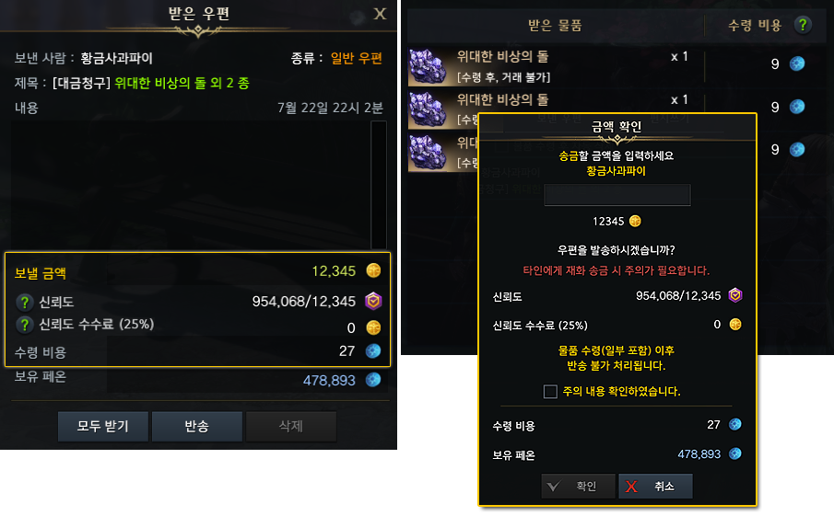
Task: Click the mail content scrollbar
Action: 379,185
